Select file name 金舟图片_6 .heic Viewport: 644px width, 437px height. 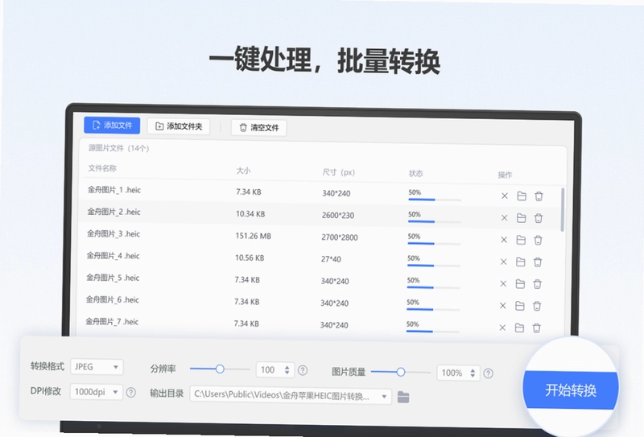112,300
